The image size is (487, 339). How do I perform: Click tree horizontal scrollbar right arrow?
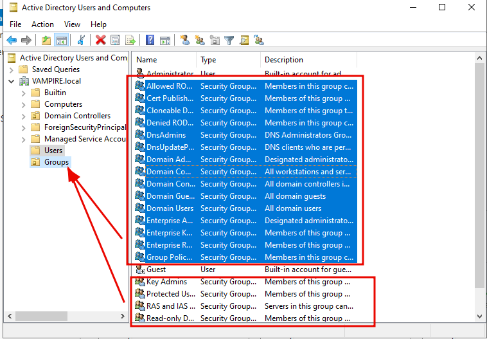tap(122, 316)
